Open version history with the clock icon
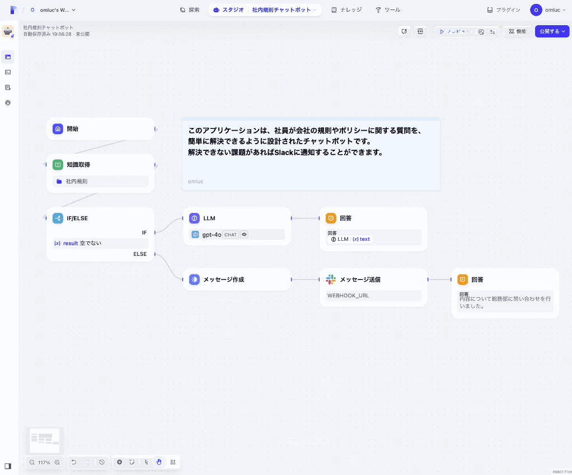Screen dimensions: 572x475 coord(101,462)
